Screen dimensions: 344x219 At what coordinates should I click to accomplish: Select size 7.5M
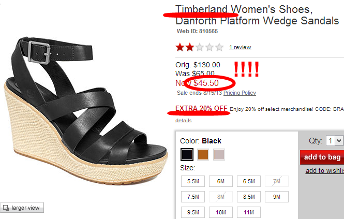(x=193, y=197)
